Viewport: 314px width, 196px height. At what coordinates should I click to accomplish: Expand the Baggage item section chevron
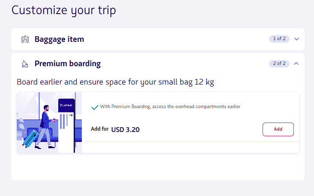296,39
